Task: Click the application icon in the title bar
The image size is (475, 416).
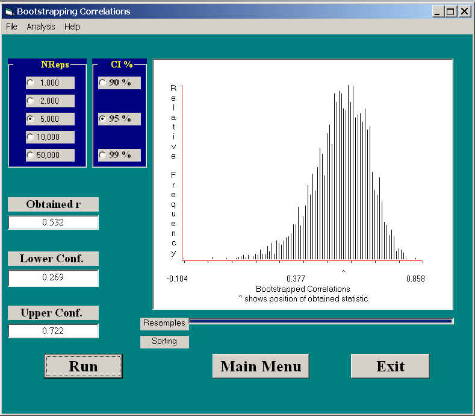Action: click(9, 11)
